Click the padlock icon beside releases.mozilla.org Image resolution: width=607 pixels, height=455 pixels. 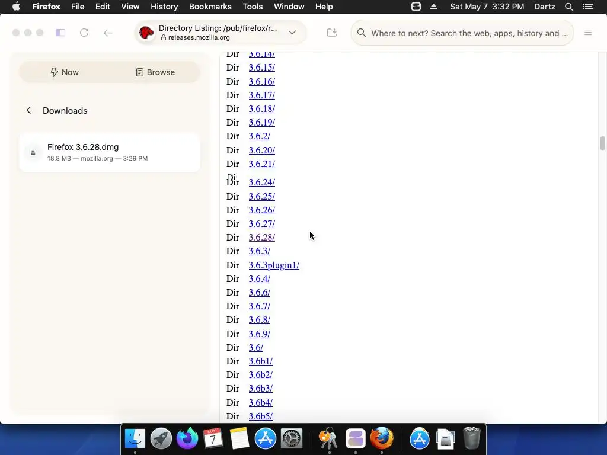pos(164,37)
